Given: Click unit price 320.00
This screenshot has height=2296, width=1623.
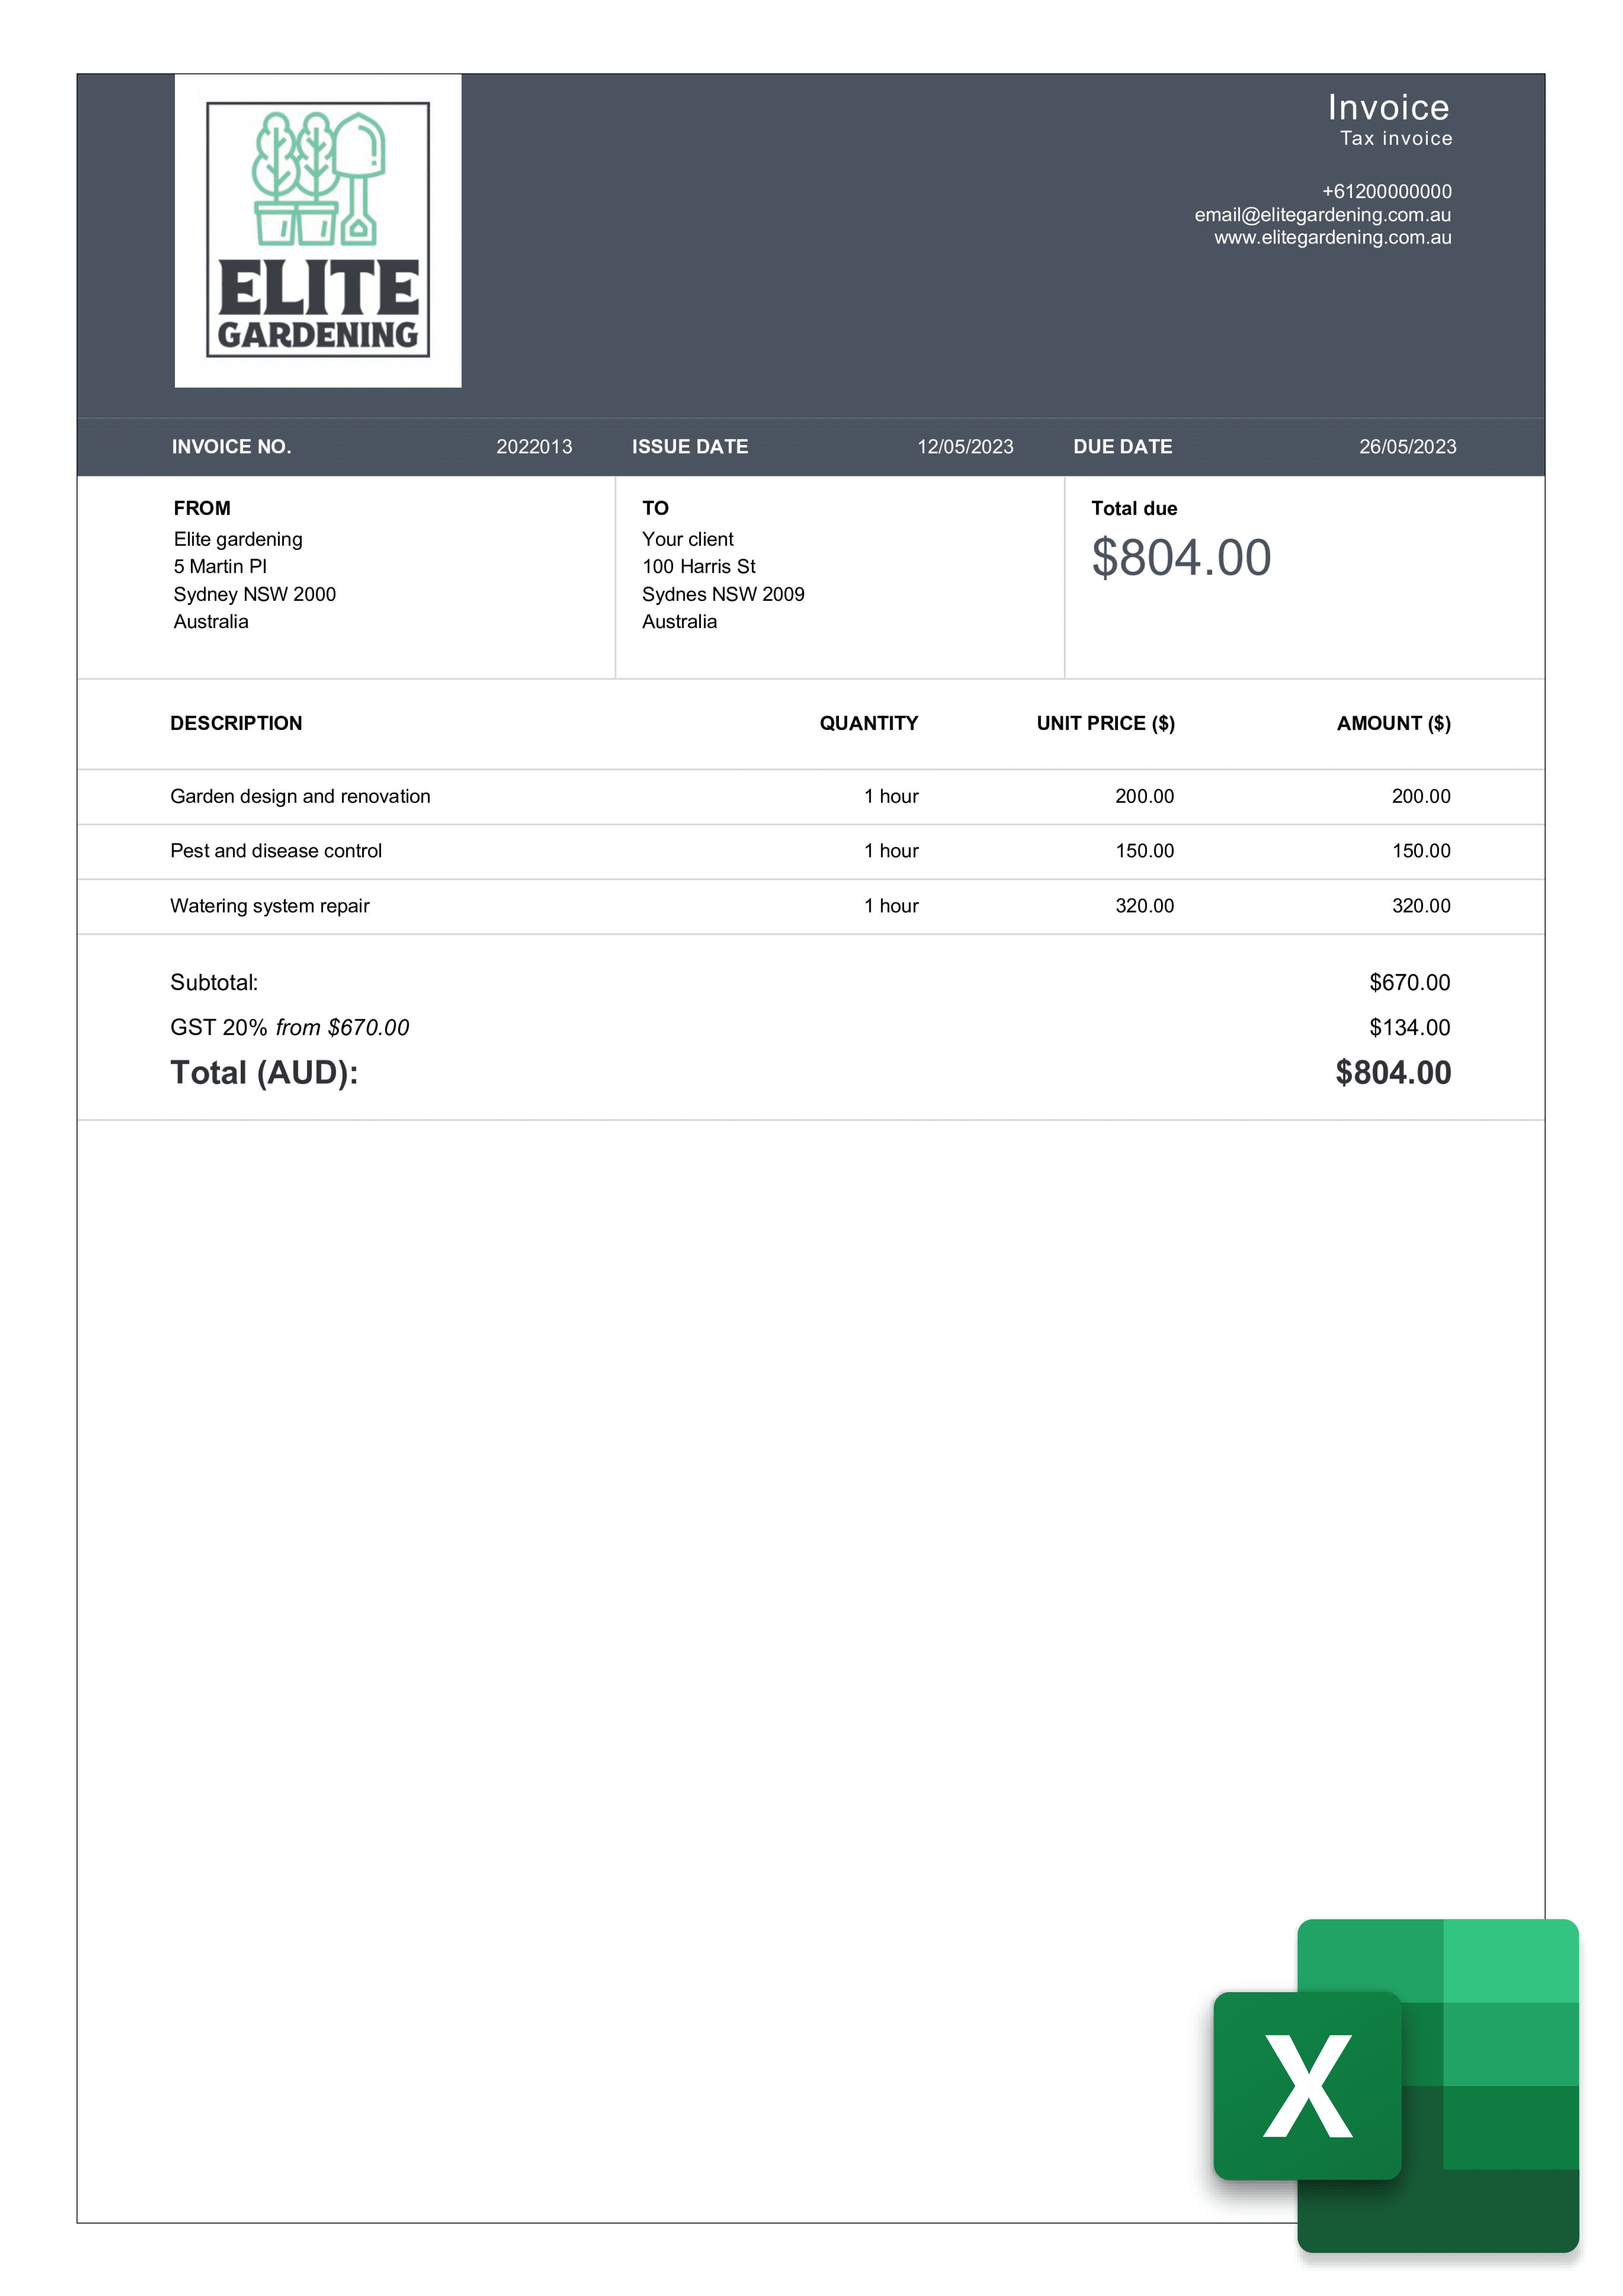Looking at the screenshot, I should click(x=1145, y=906).
